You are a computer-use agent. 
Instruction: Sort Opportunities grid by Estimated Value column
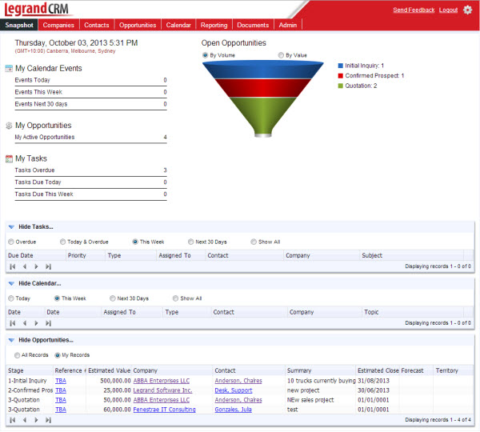(109, 370)
